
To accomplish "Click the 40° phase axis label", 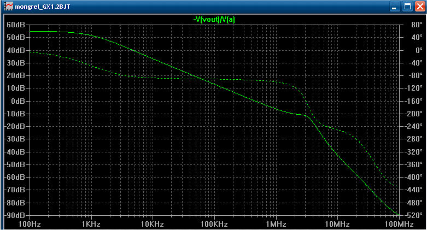I will coord(417,37).
